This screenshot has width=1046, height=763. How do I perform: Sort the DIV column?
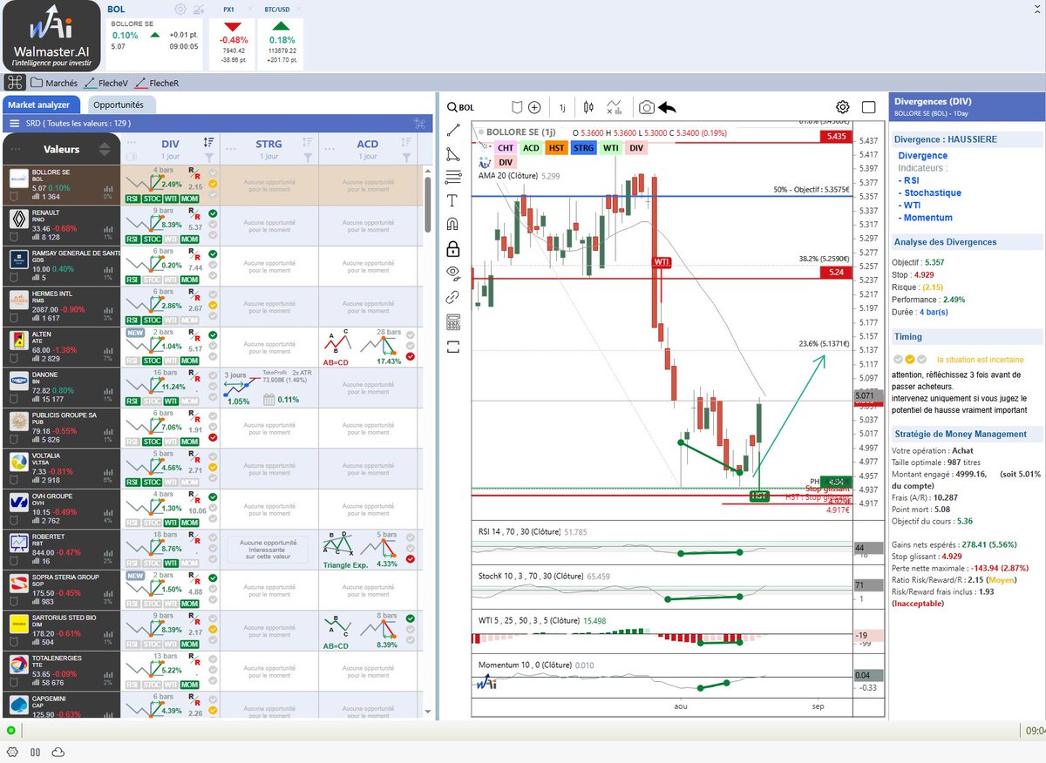pyautogui.click(x=209, y=142)
